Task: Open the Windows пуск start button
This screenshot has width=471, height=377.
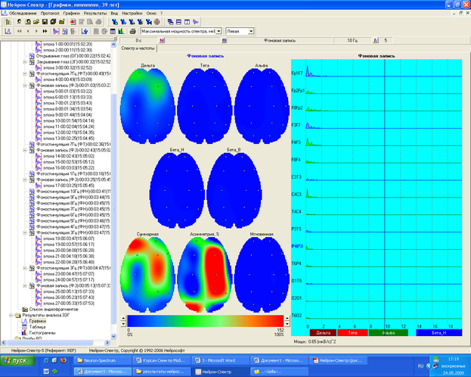Action: tap(17, 360)
